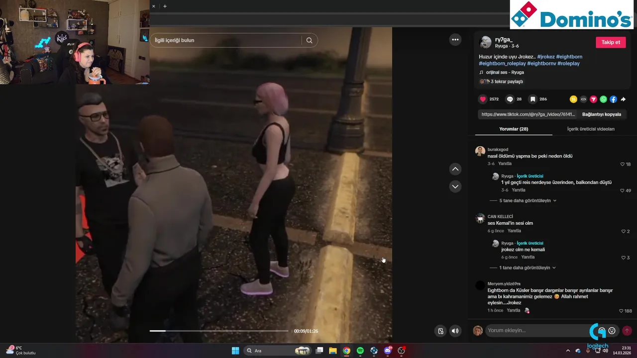Show hidden system tray icons chevron

(x=568, y=351)
